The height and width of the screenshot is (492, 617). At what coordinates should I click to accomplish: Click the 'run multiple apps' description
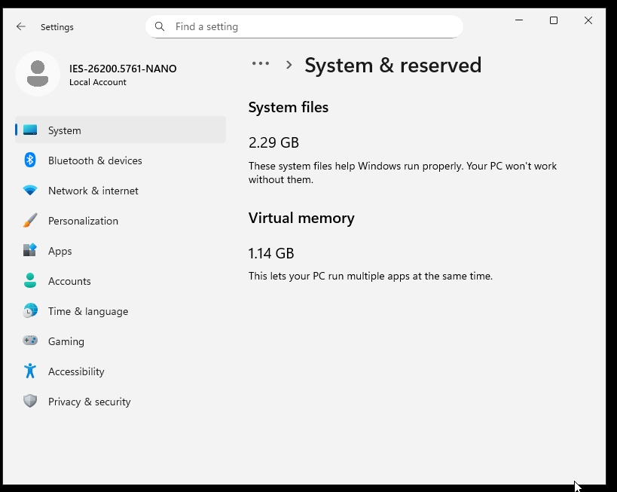point(371,276)
